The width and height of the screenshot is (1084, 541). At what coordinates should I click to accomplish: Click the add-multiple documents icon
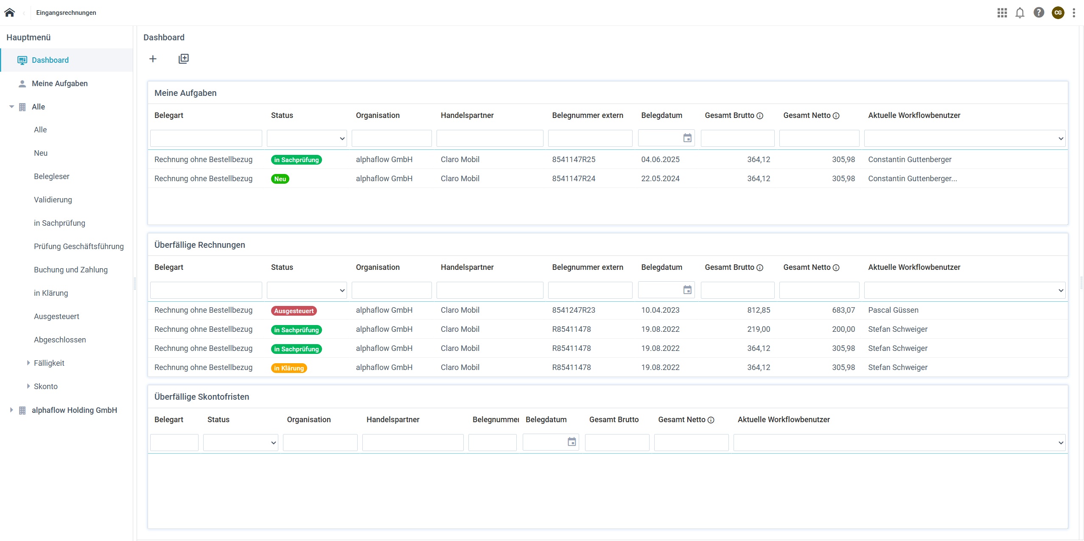click(184, 59)
